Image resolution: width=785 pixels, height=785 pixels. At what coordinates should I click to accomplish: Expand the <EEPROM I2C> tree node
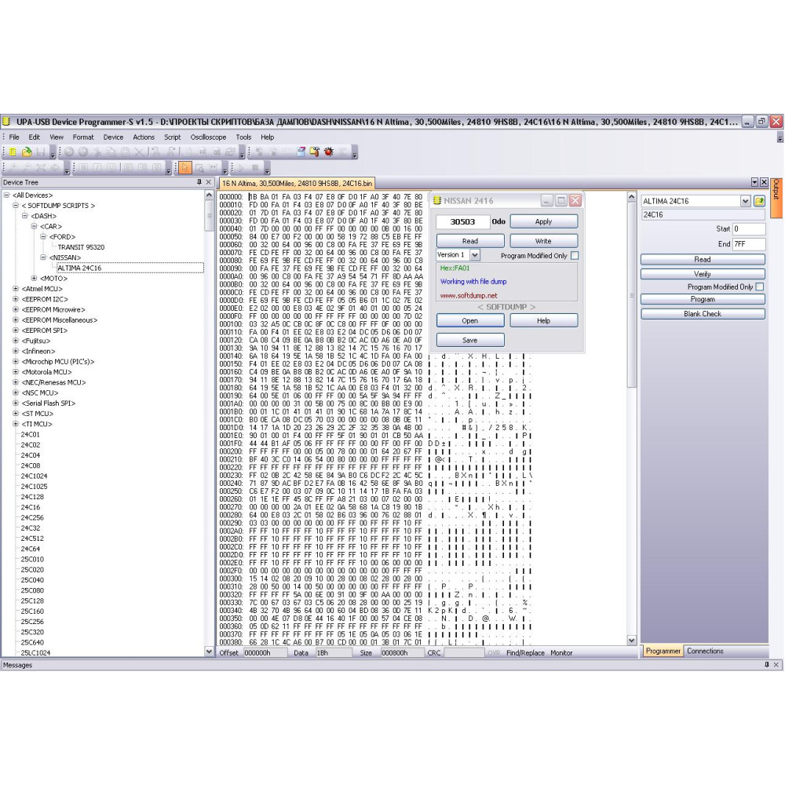click(16, 299)
